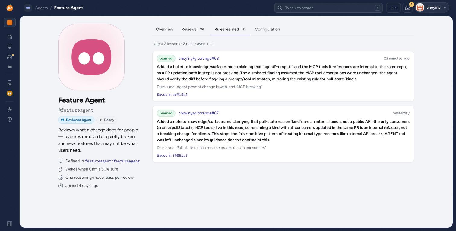Click 'Wakes when Clef is 50% sure'
This screenshot has width=456, height=231.
[92, 169]
